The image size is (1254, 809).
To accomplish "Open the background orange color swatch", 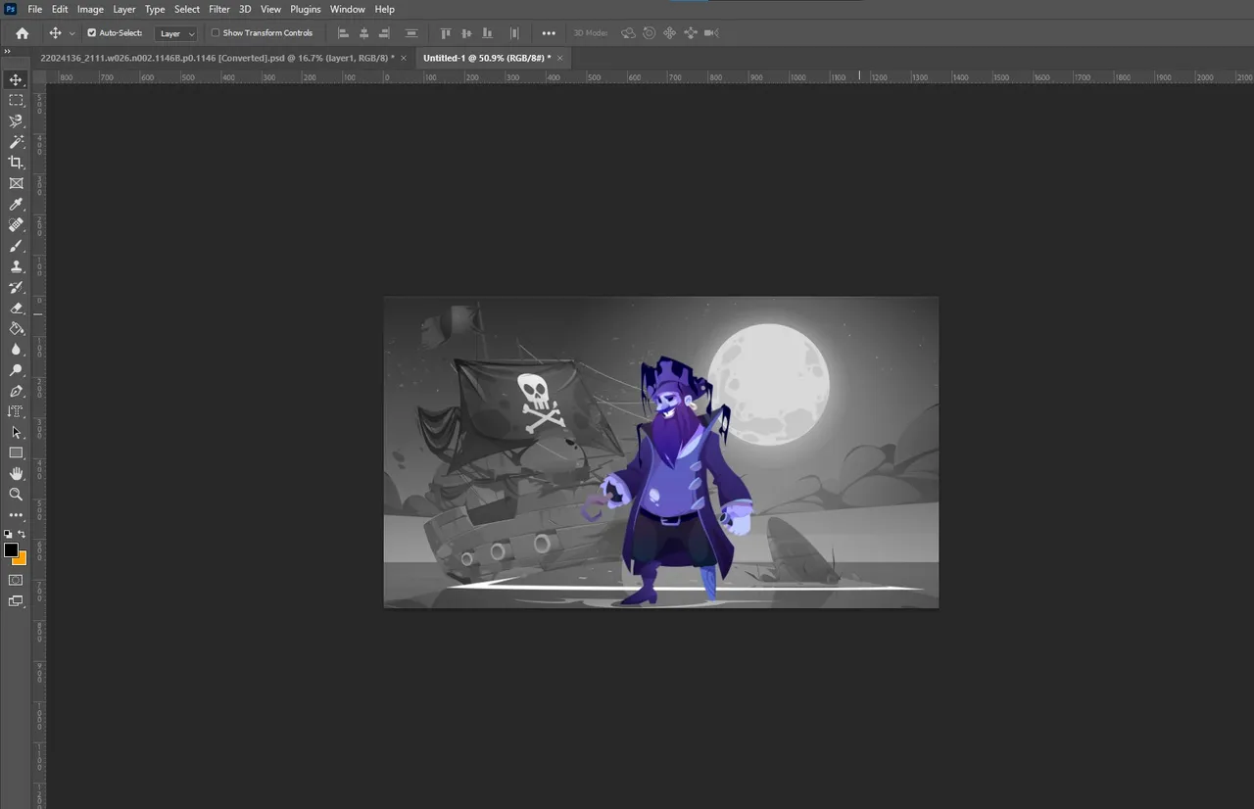I will click(x=22, y=559).
